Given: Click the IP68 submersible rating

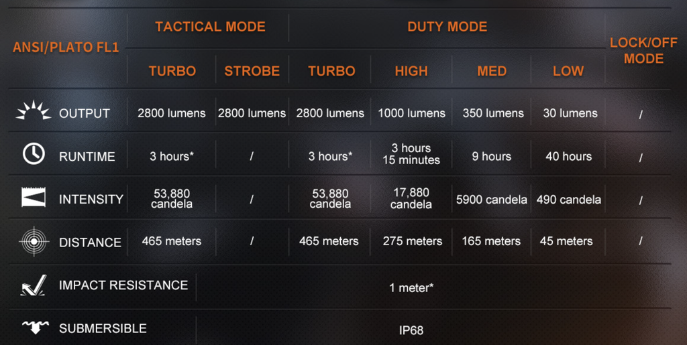Looking at the screenshot, I should click(x=411, y=330).
